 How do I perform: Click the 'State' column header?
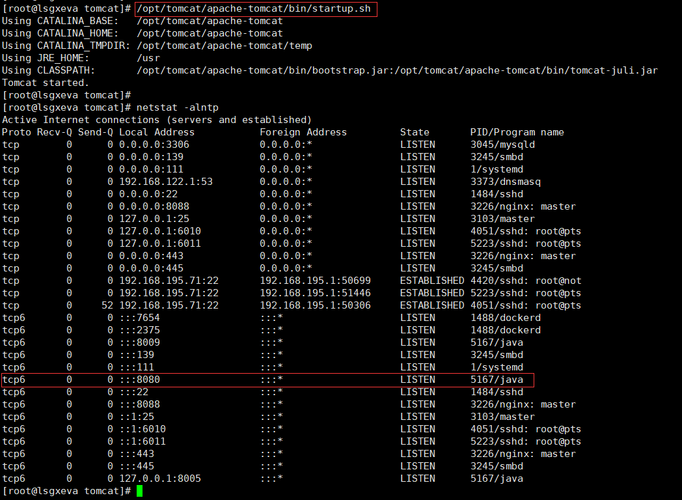[x=415, y=132]
